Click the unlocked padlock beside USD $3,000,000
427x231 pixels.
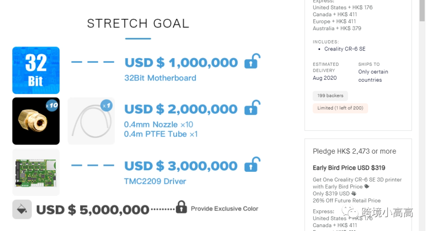tap(252, 165)
